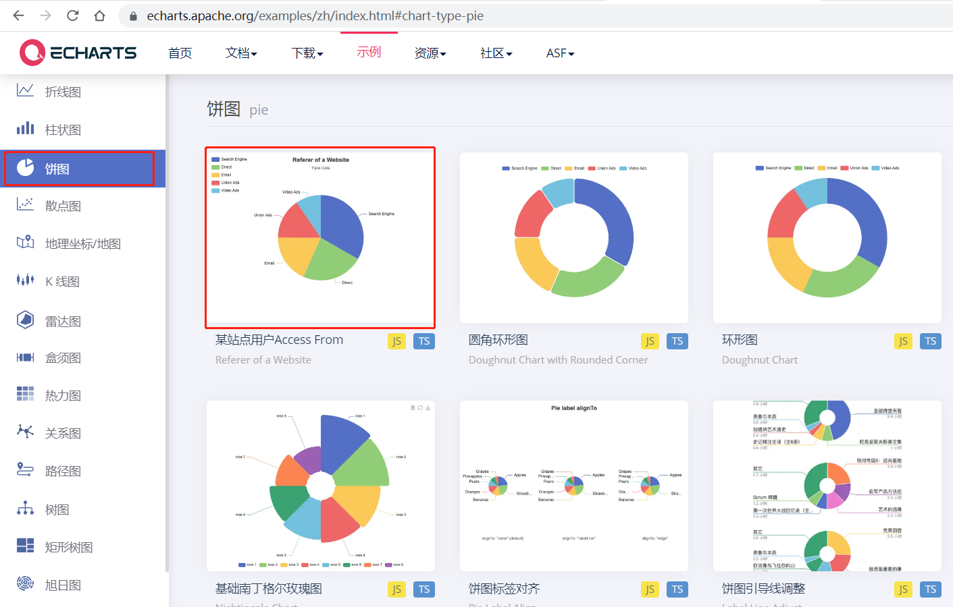Image resolution: width=953 pixels, height=607 pixels.
Task: Click the refresh icon on Nightingale chart card
Action: [420, 407]
